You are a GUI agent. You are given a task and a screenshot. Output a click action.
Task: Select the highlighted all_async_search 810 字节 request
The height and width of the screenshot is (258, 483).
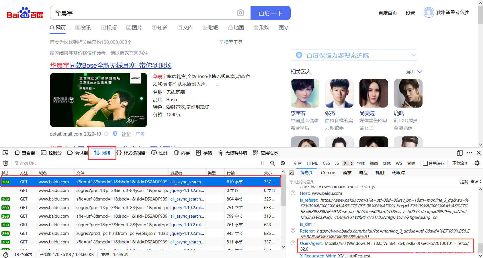(140, 182)
